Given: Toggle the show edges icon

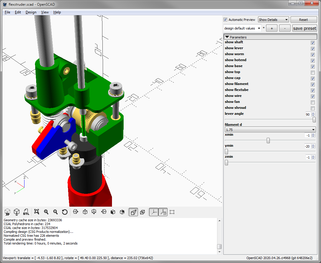Looking at the screenshot, I should click(172, 212).
